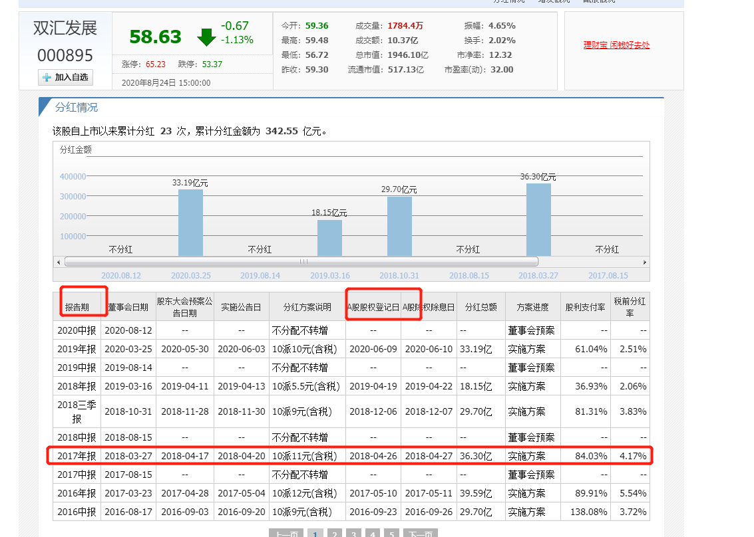
Task: Select the 36.30亿元 dividend bar
Action: pyautogui.click(x=538, y=220)
